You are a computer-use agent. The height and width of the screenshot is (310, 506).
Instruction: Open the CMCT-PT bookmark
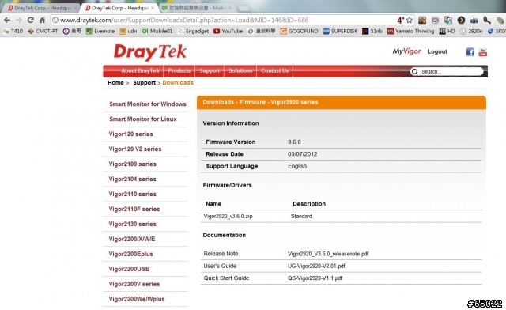tap(43, 31)
